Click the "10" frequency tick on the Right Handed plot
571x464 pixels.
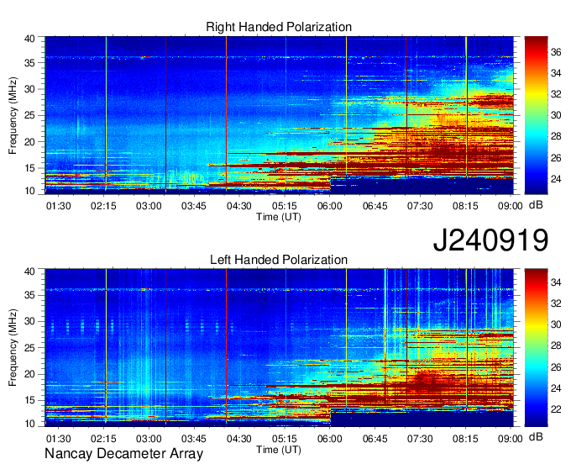pos(30,191)
